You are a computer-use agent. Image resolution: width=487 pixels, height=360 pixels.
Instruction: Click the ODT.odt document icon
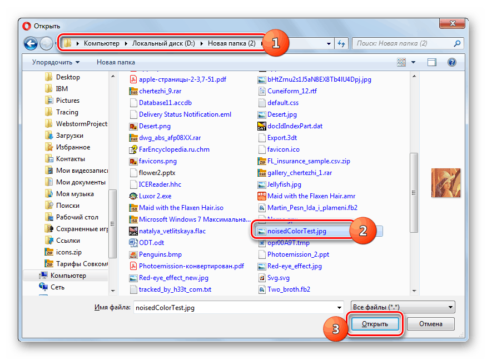click(133, 243)
